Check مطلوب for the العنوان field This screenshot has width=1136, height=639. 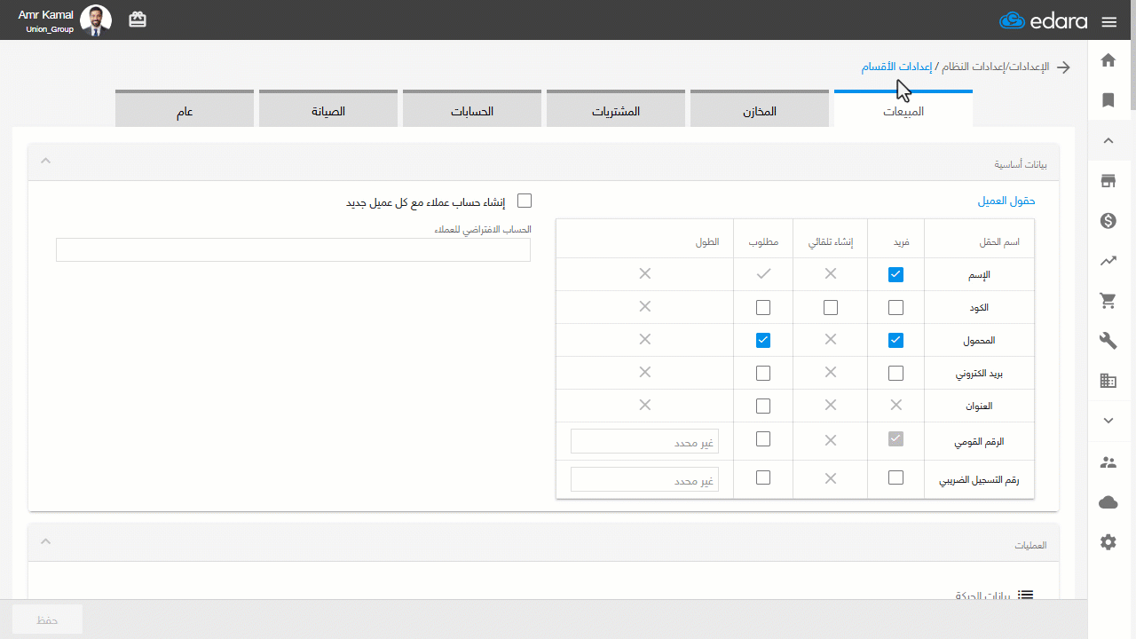(763, 406)
